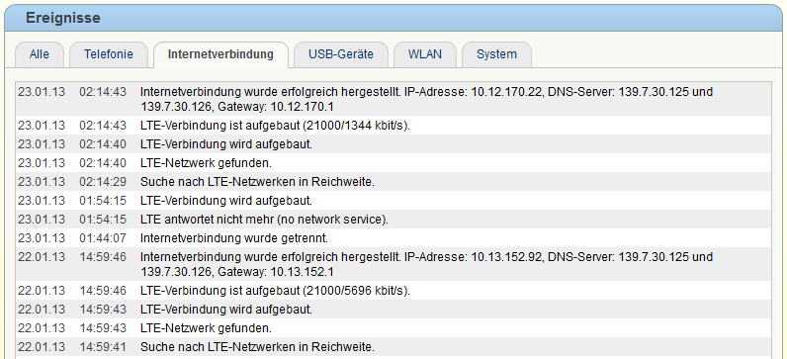This screenshot has width=787, height=359.
Task: Click the 02:14:40 LTE-Verbindung wird aufgebaut entry
Action: (393, 144)
